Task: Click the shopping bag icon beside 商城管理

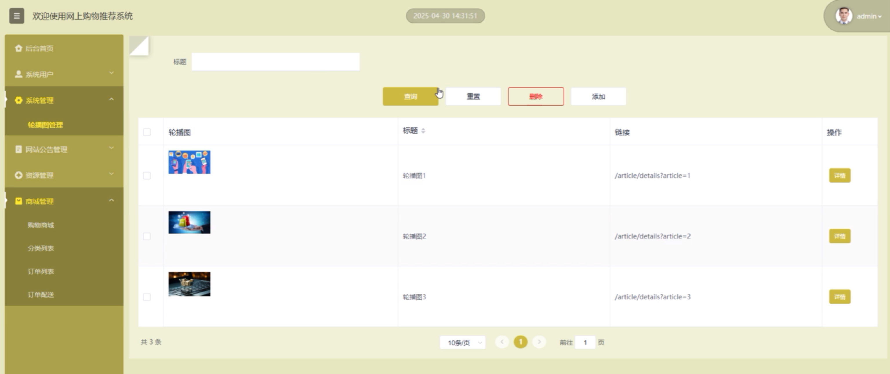Action: [19, 201]
